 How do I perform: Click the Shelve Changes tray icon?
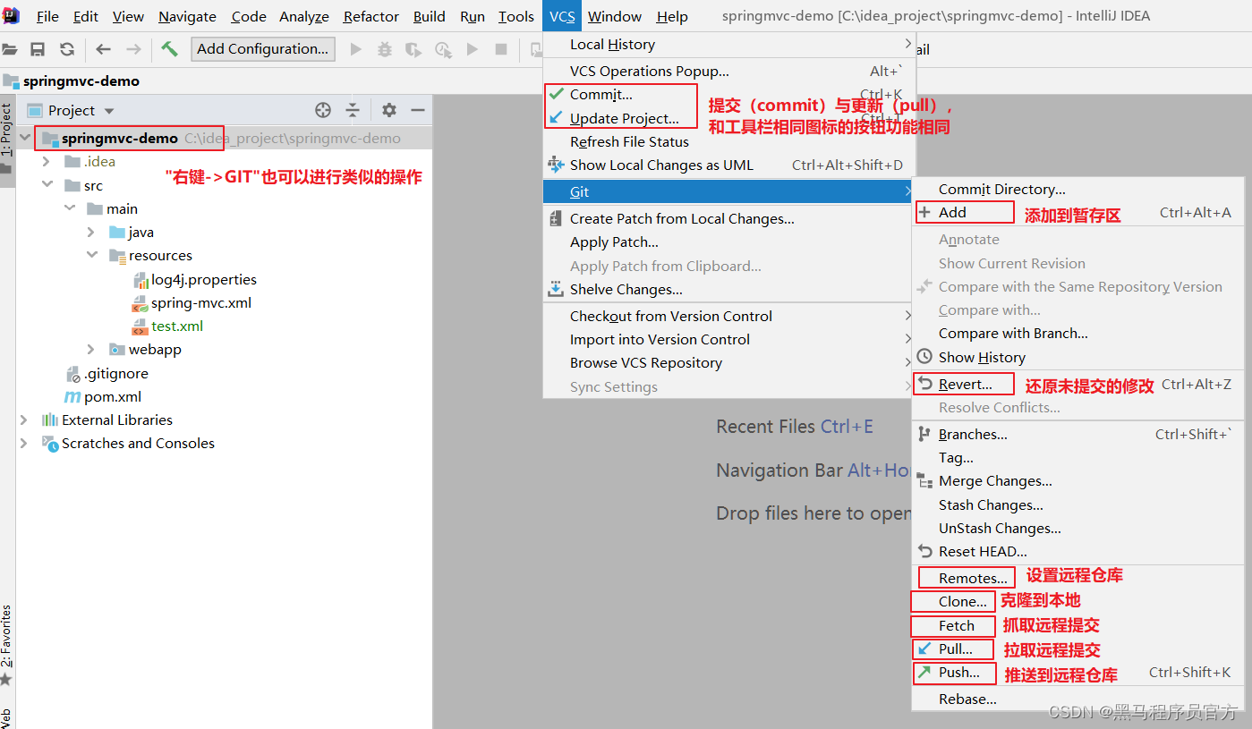pos(556,289)
